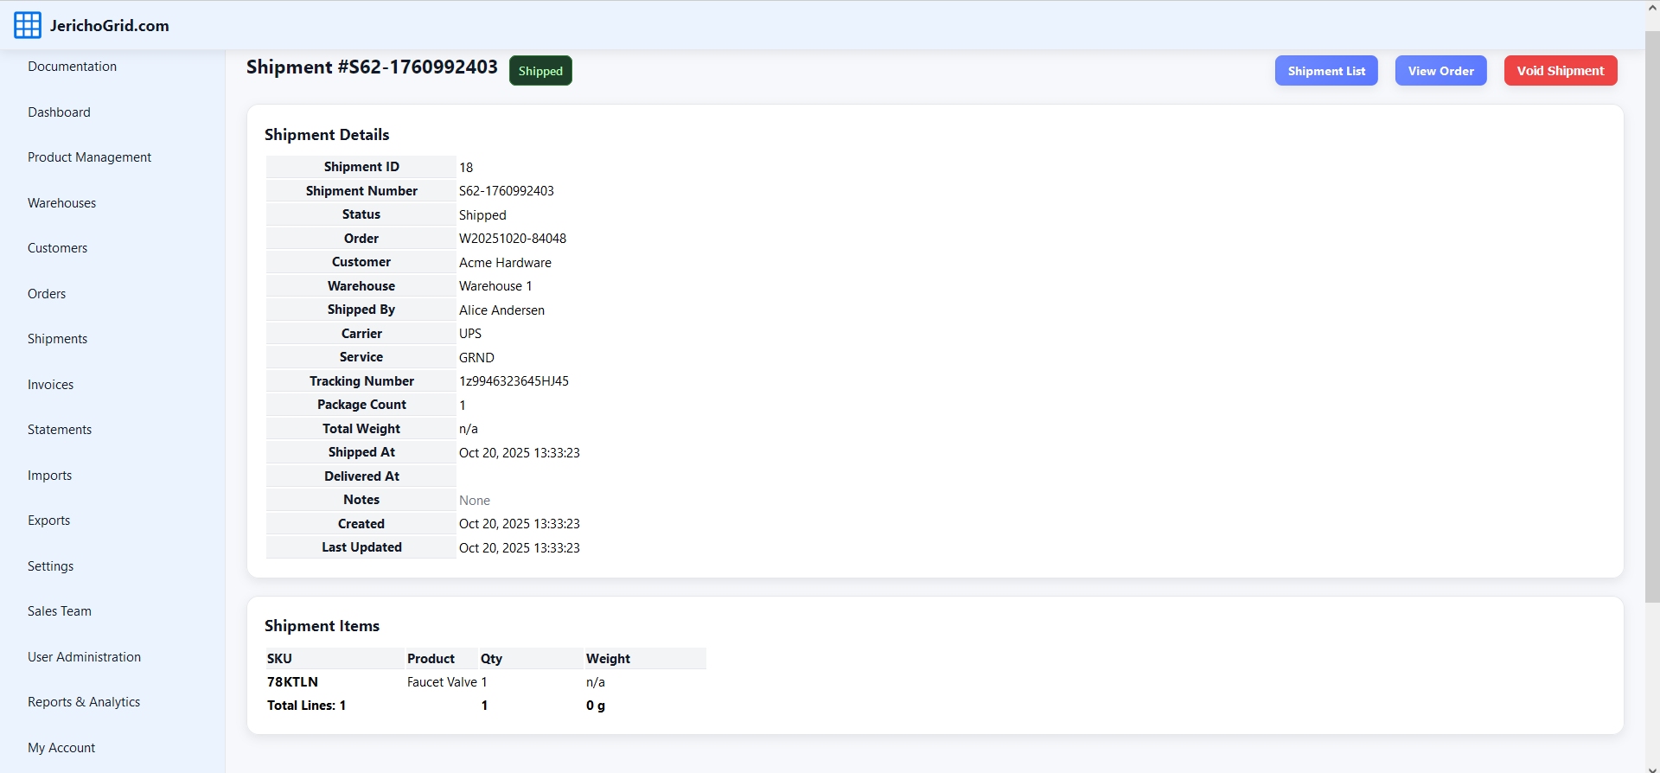Go to Shipments in the sidebar
This screenshot has height=773, width=1660.
[57, 339]
